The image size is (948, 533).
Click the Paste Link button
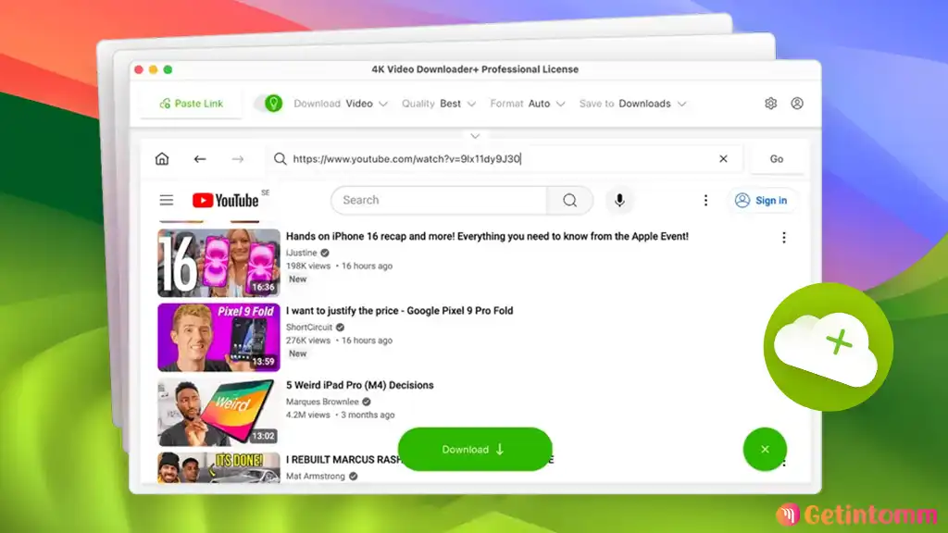(191, 104)
